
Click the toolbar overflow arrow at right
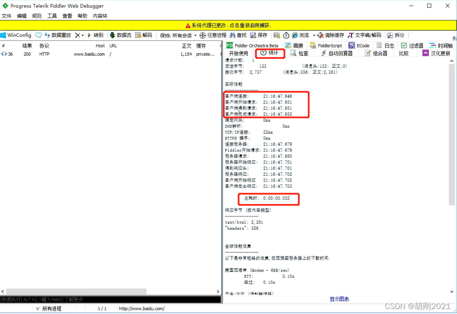click(454, 38)
